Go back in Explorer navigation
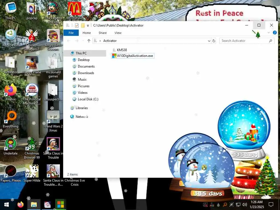Image resolution: width=280 pixels, height=210 pixels. 69,41
